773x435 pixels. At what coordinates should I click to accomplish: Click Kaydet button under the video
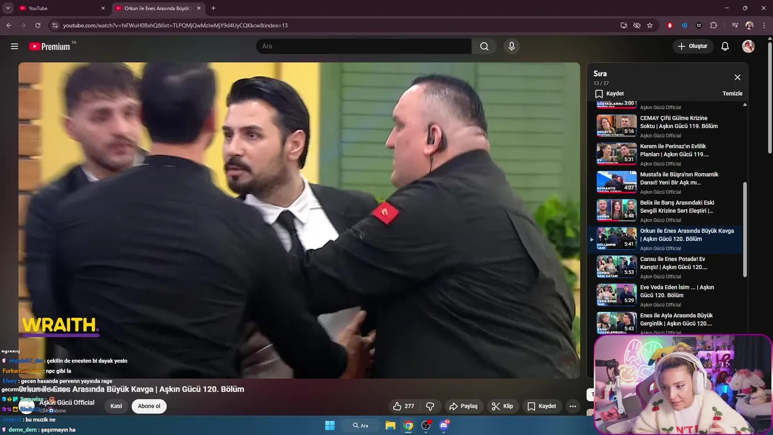542,406
